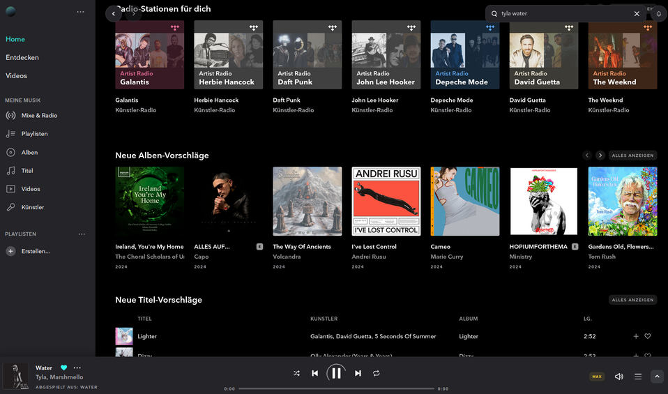Open more options for playing track Water
Screen dimensions: 668x394
[77, 368]
